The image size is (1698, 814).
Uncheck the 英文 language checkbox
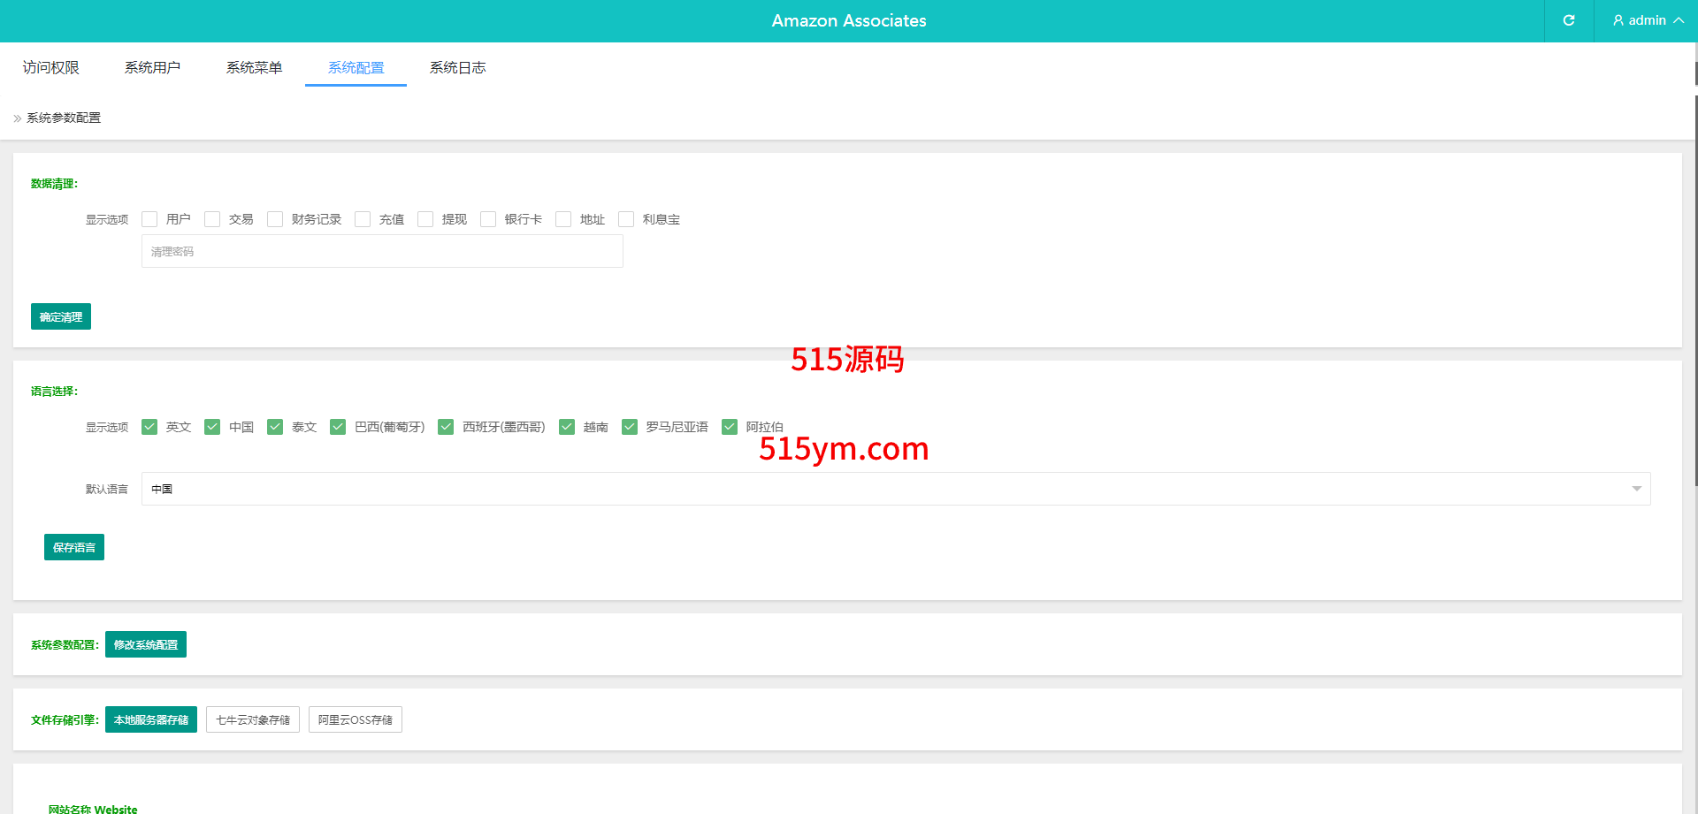(x=149, y=427)
